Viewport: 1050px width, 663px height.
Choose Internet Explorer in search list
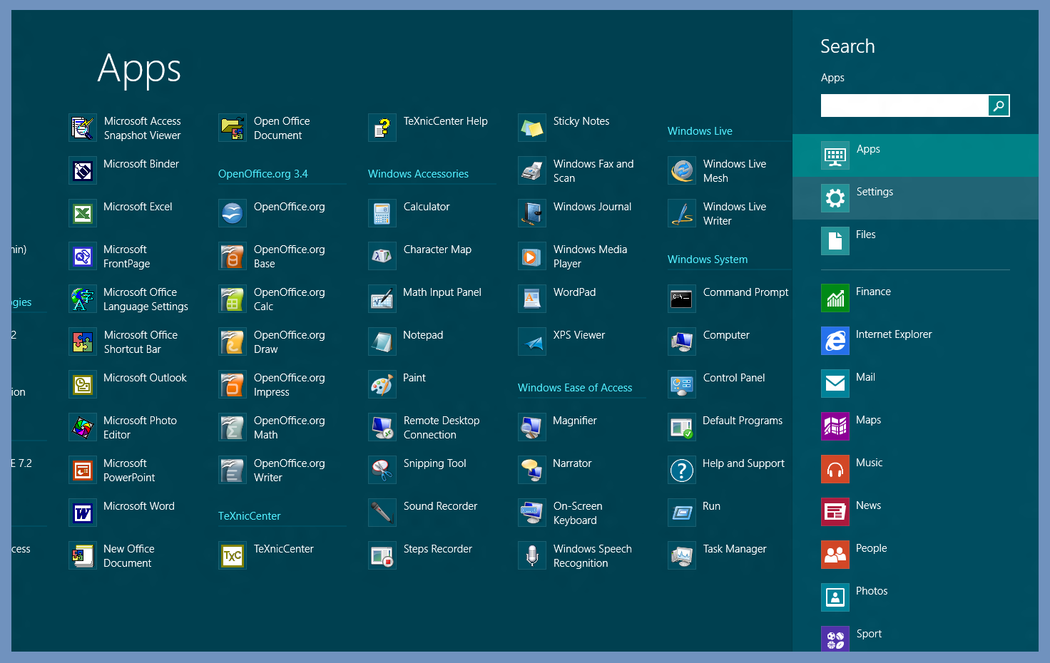(x=893, y=334)
